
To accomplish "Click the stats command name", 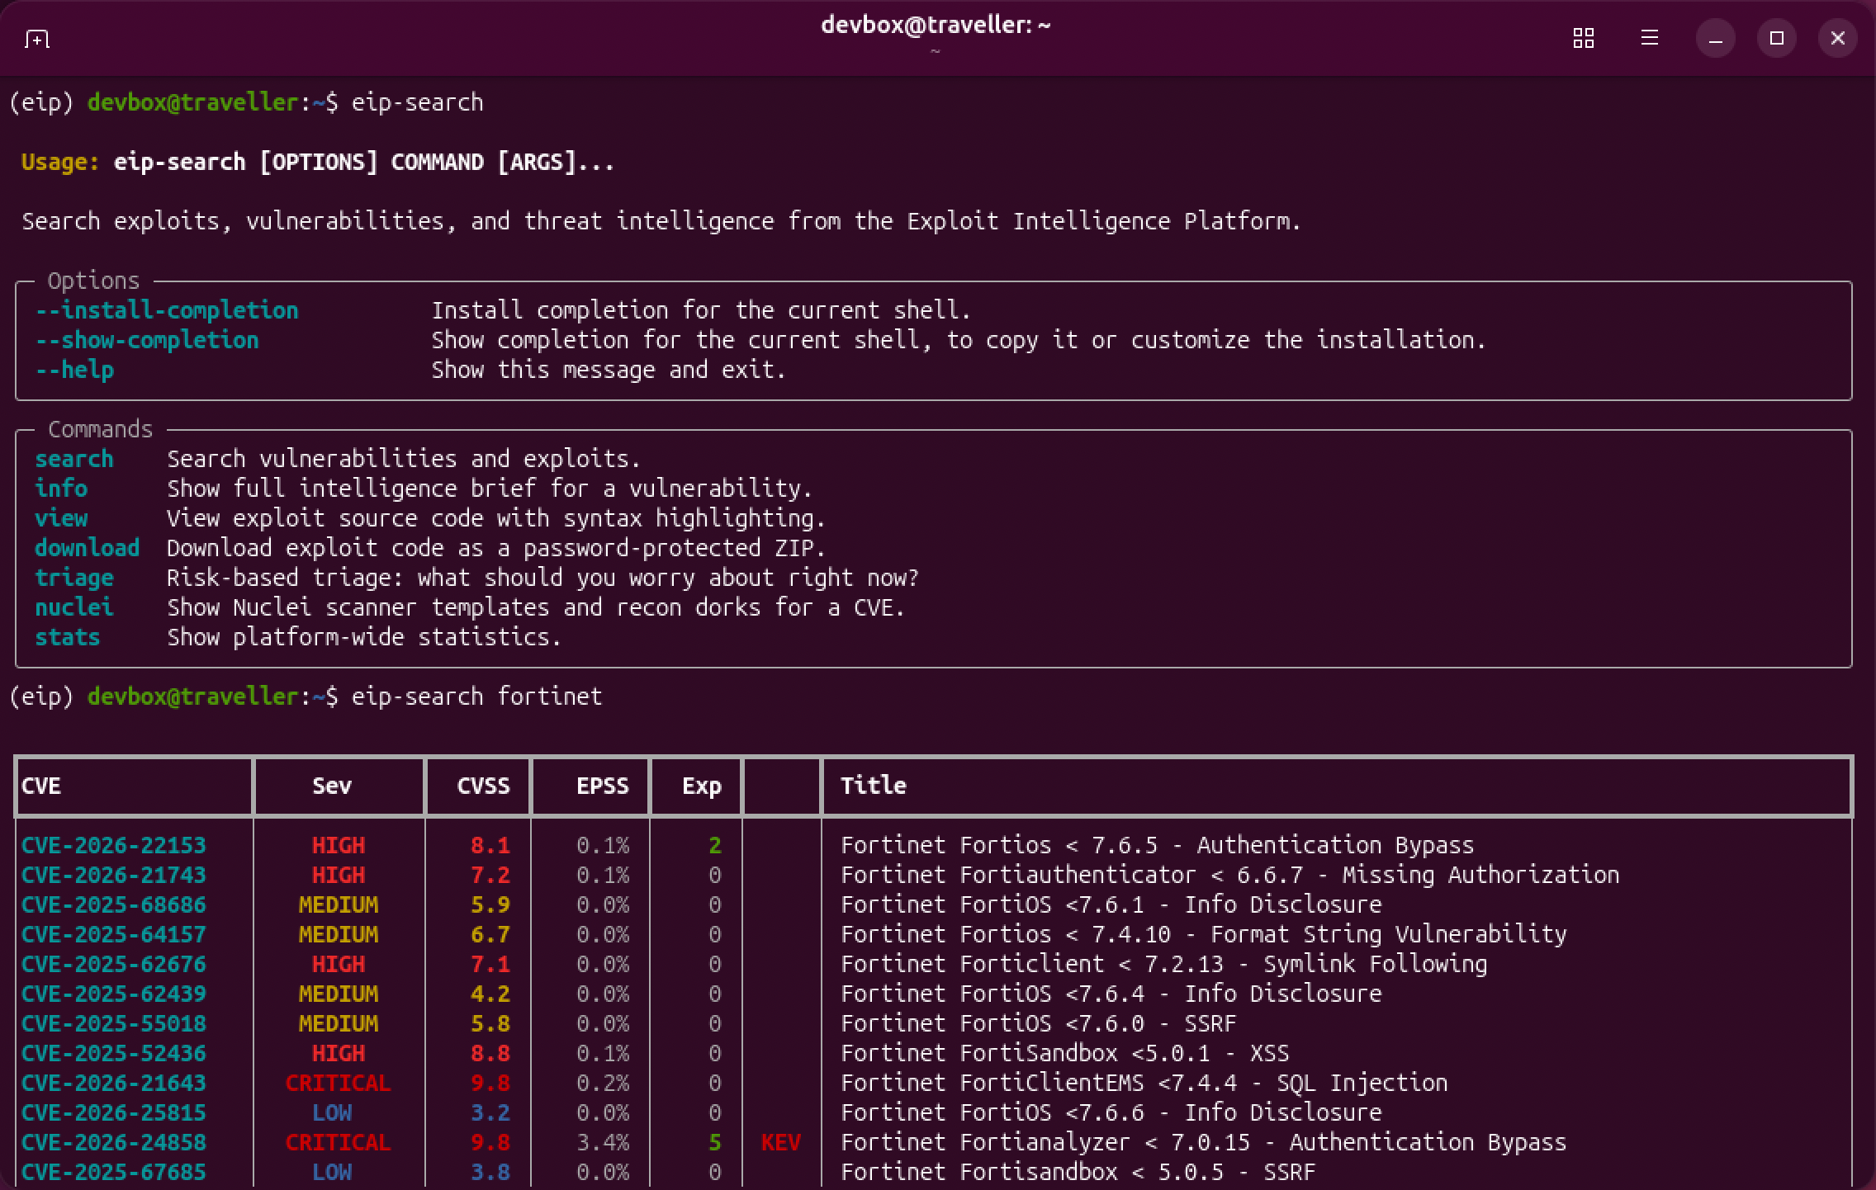I will click(x=68, y=637).
